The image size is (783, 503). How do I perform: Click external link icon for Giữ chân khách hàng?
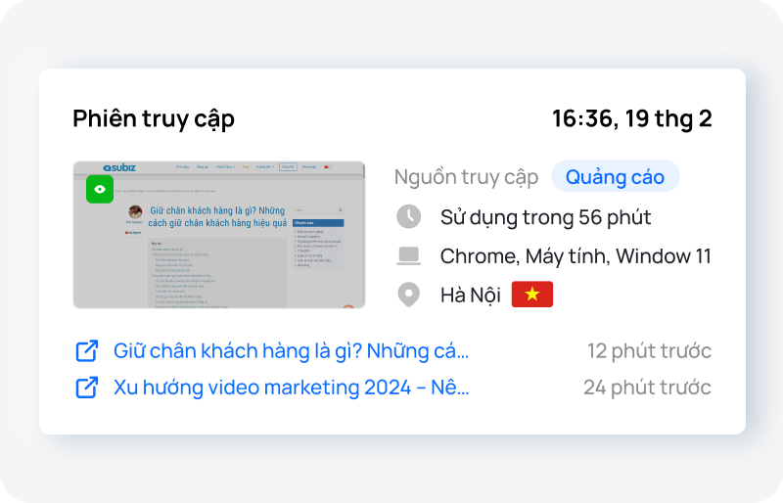(x=87, y=350)
